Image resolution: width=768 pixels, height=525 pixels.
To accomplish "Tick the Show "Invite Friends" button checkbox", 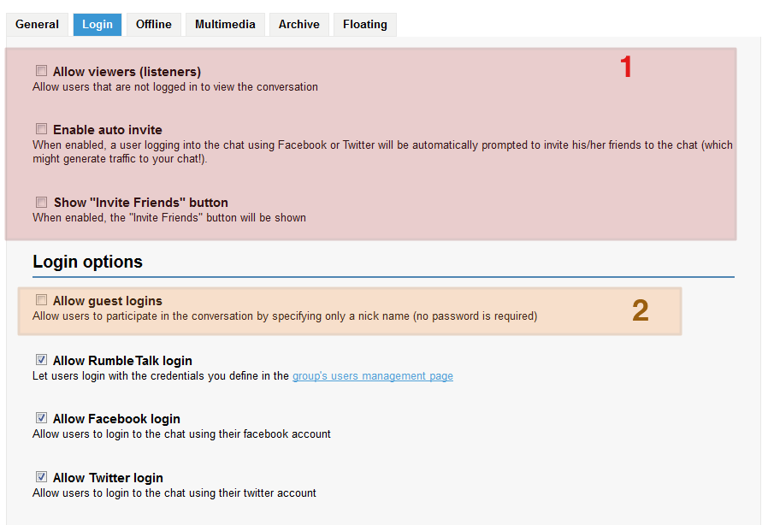I will (x=41, y=203).
